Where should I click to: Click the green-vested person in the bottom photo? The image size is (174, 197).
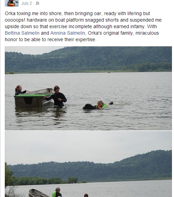point(57,192)
